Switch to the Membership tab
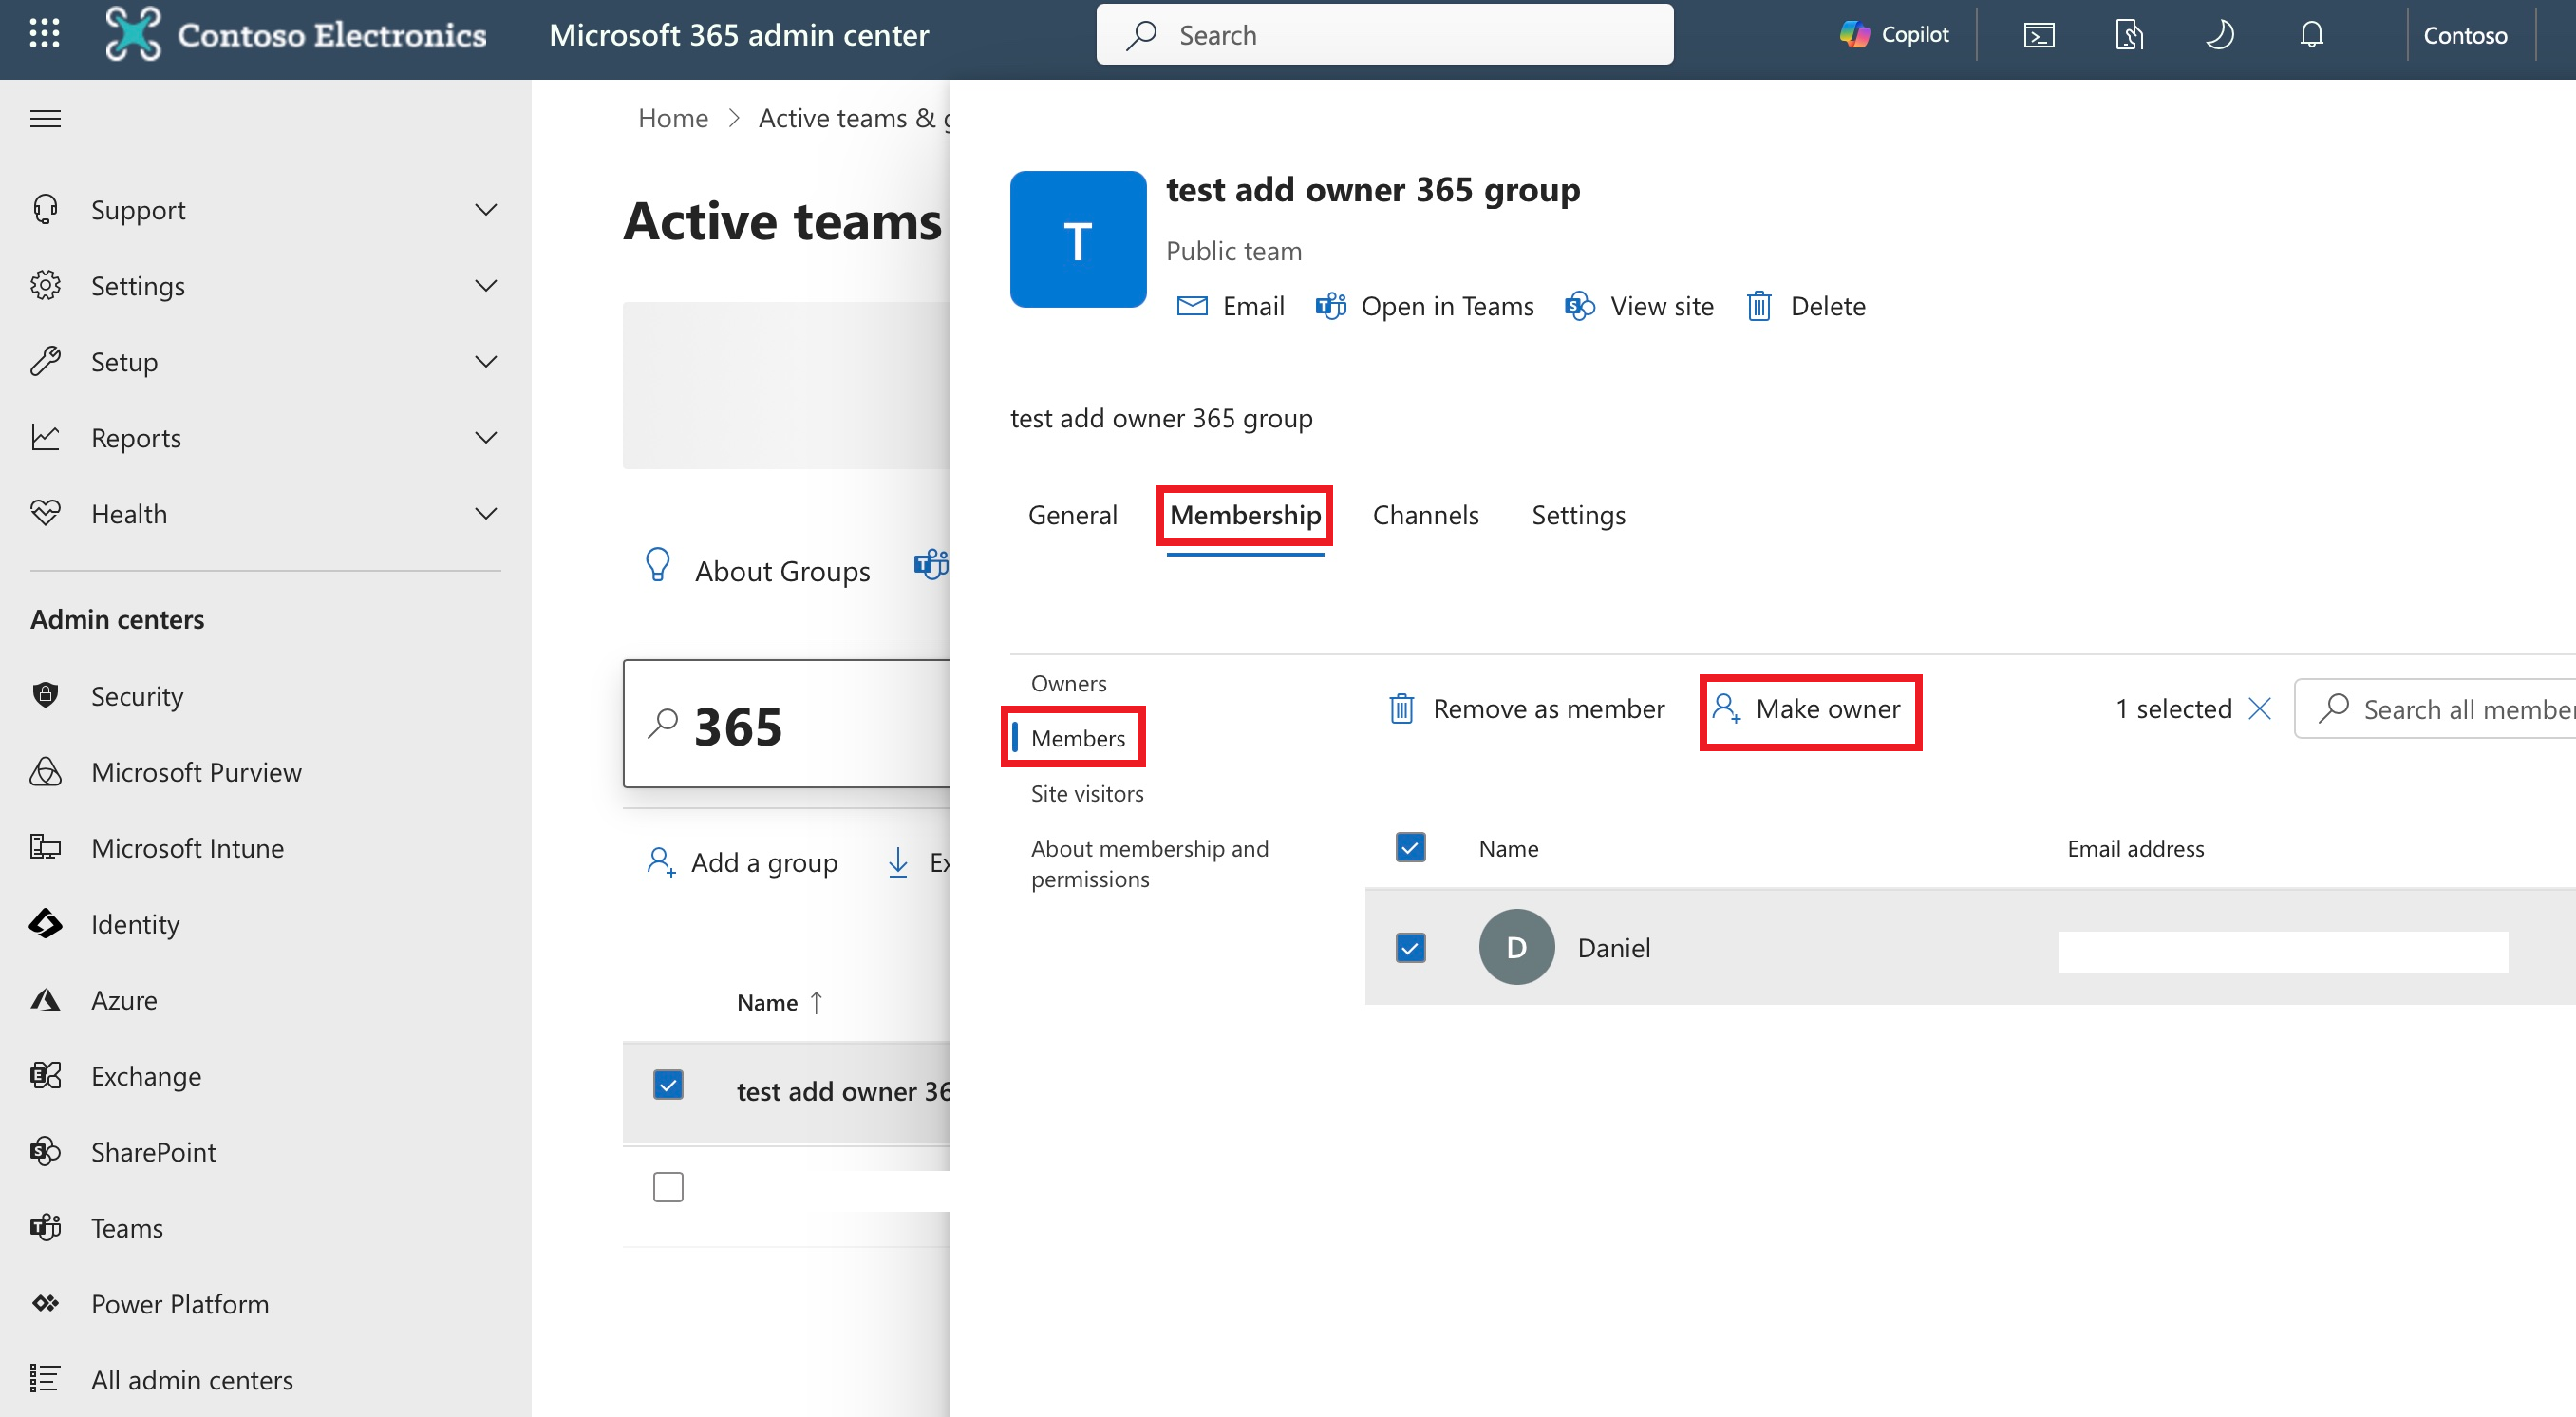Viewport: 2576px width, 1417px height. click(x=1245, y=514)
